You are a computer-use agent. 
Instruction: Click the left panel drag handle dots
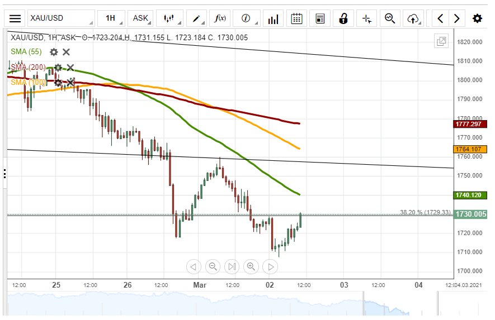4,174
